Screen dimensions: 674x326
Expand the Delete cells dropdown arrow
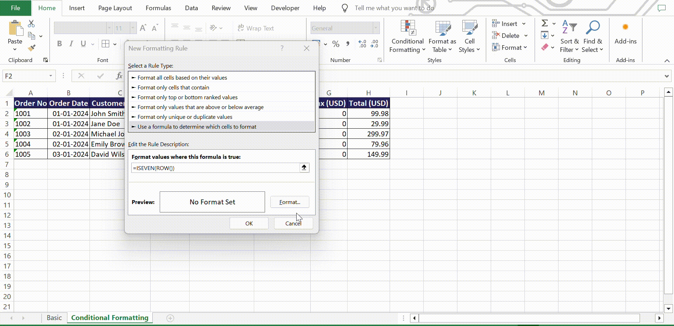pyautogui.click(x=526, y=36)
